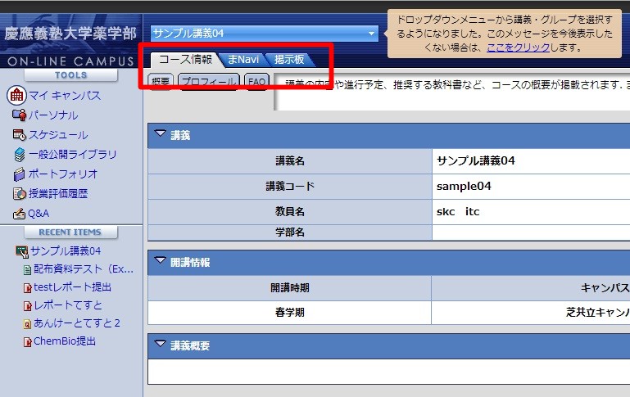Switch to the まNavi tab
Screen dimensions: 630x397
243,60
